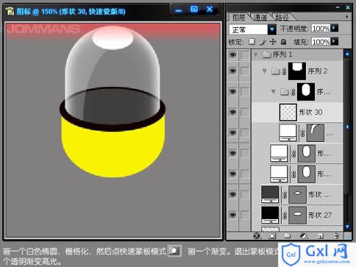Click 序列 2 group mask thumbnail
356x267 pixels.
(297, 71)
